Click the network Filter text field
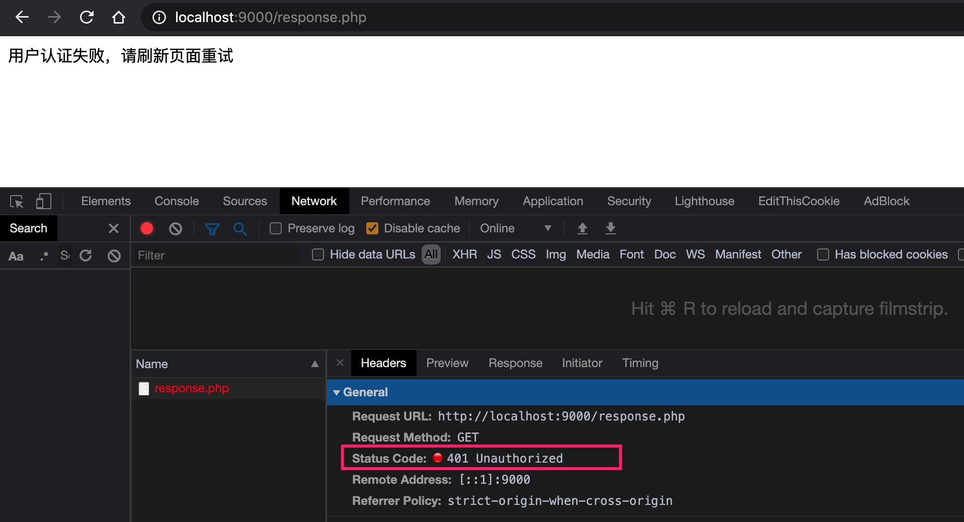This screenshot has width=964, height=522. (x=216, y=255)
